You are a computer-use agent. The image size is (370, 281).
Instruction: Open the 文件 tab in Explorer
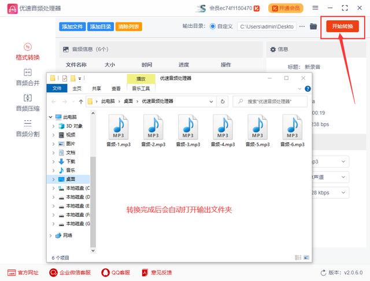tap(57, 88)
